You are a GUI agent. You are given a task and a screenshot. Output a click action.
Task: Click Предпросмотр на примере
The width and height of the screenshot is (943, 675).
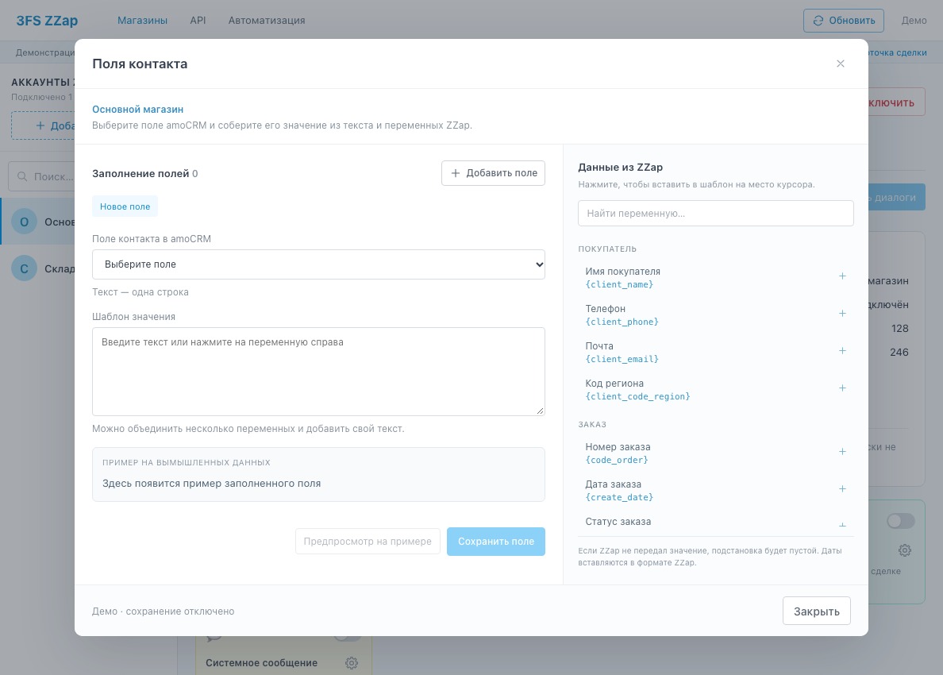point(368,542)
